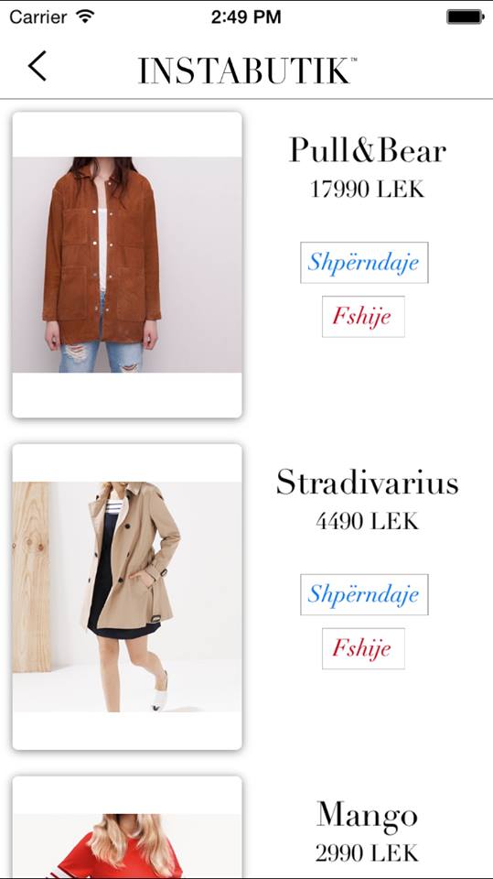The width and height of the screenshot is (493, 879).
Task: Share the Stradivarius item via Shpërndaje
Action: point(364,594)
